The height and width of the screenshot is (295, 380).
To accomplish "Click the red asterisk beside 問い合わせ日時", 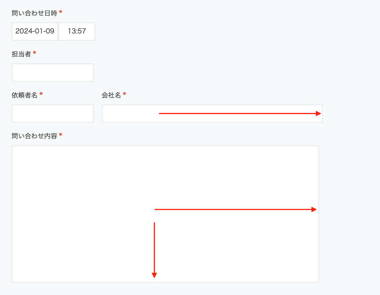I will 61,13.
